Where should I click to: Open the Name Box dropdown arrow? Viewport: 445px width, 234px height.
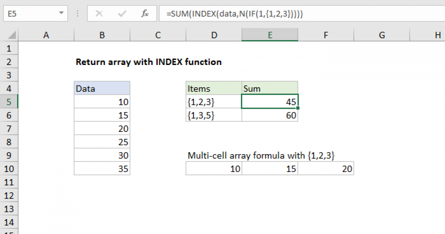(x=60, y=13)
